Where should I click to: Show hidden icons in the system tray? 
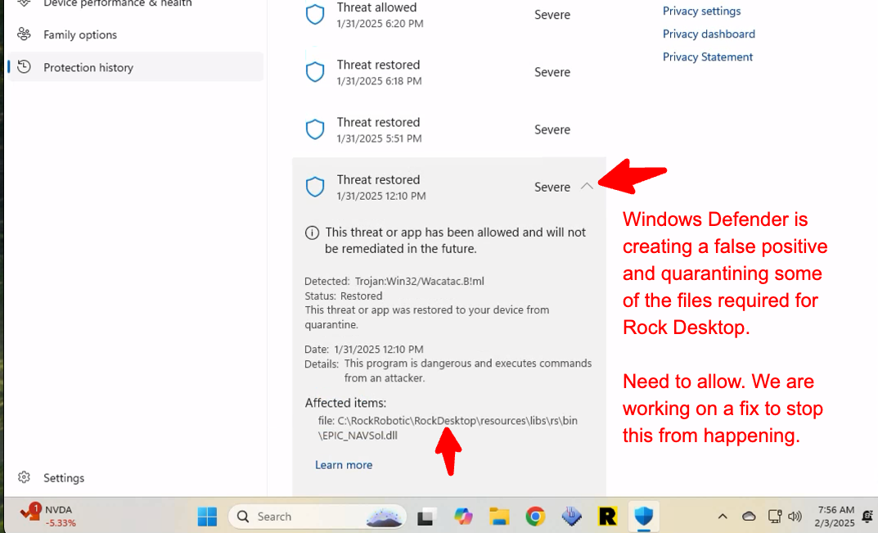(723, 517)
